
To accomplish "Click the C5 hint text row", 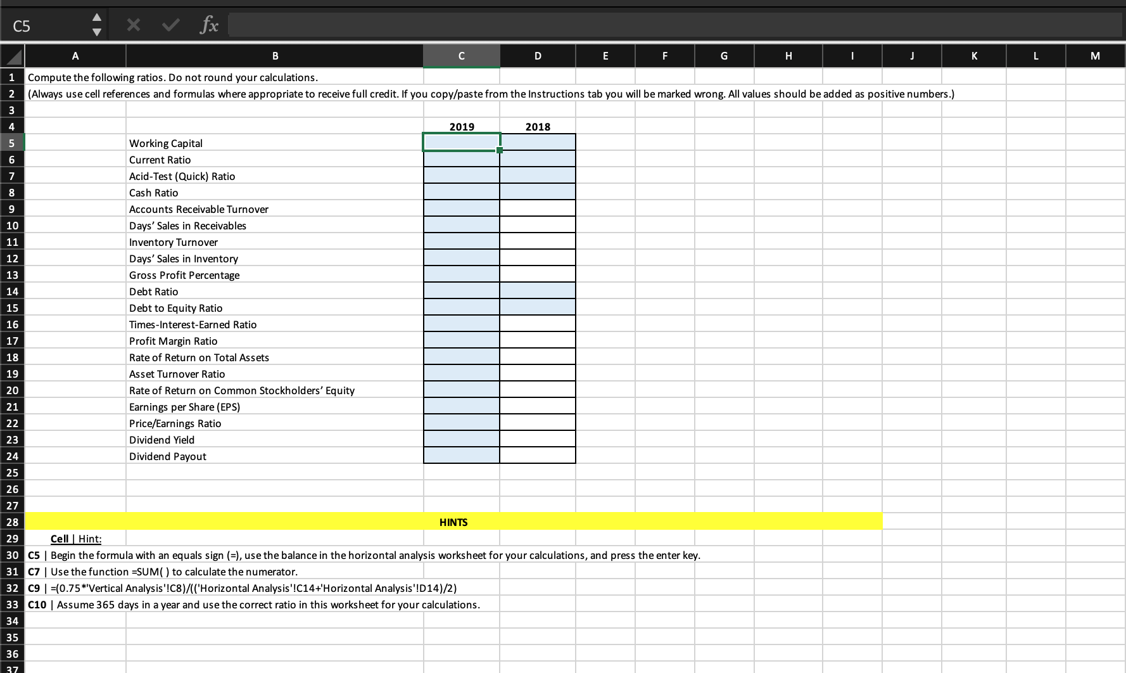I will pyautogui.click(x=364, y=555).
